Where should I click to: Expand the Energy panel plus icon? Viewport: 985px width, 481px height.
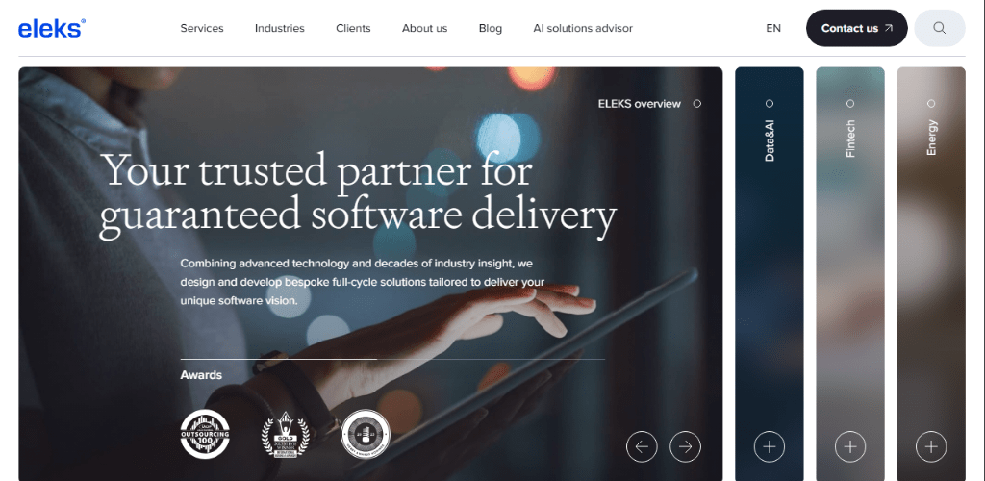pos(931,446)
